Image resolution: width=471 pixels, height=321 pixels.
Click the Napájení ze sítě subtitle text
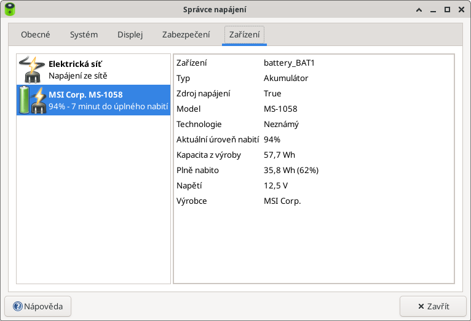(78, 76)
